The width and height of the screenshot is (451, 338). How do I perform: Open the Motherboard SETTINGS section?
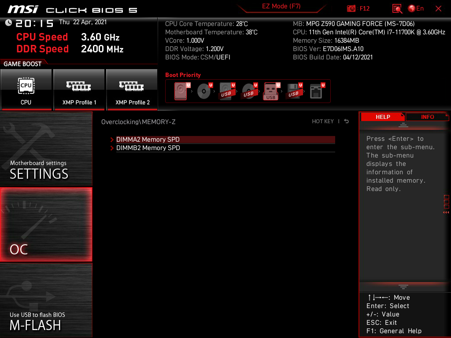coord(46,149)
